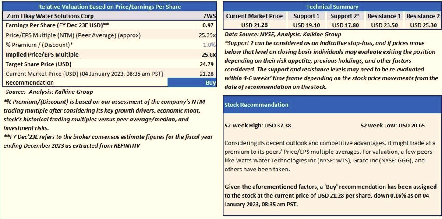Click the 'Relative Valuation Based on Price/Earnings Per Share' header
442x219 pixels.
109,7
